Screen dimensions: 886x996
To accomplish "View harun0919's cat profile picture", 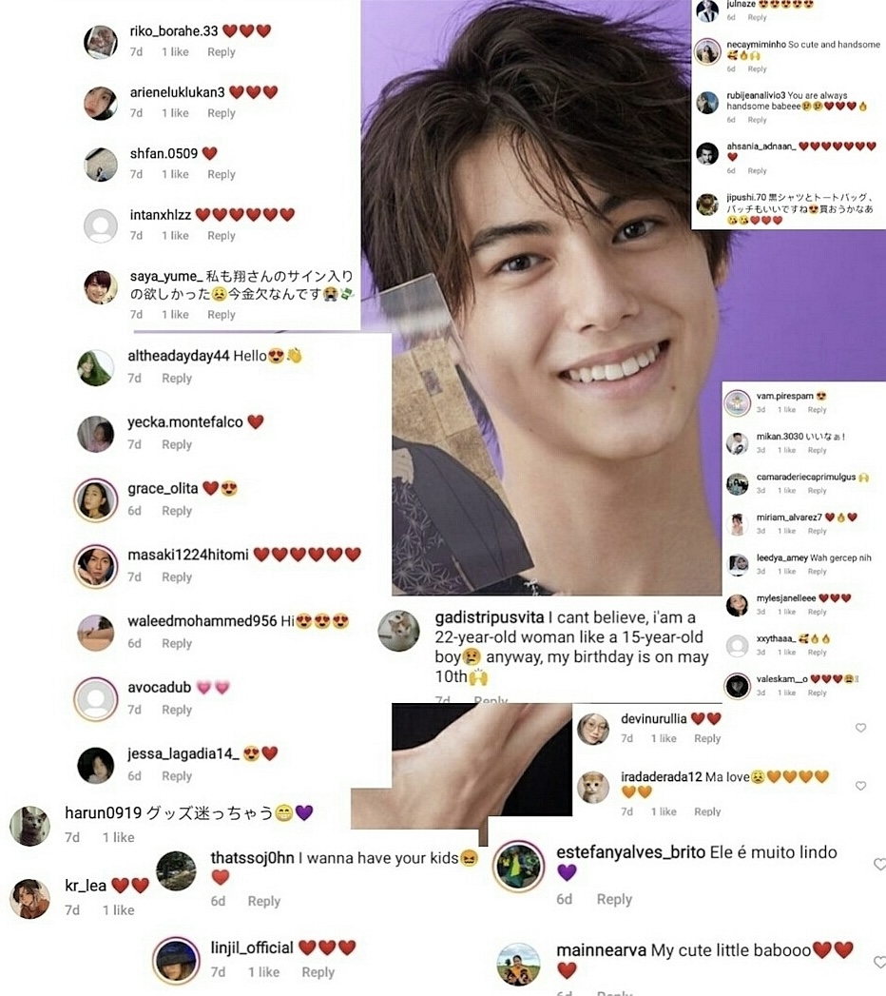I will coord(29,826).
